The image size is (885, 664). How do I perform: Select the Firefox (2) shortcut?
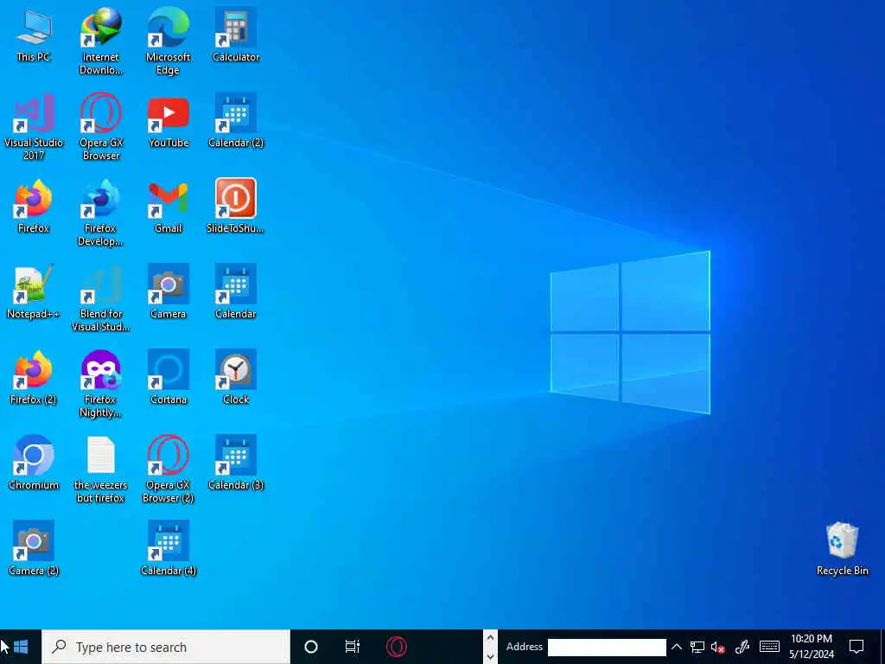34,378
